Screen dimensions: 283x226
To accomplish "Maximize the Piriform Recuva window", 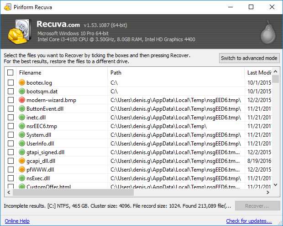I will coord(251,7).
